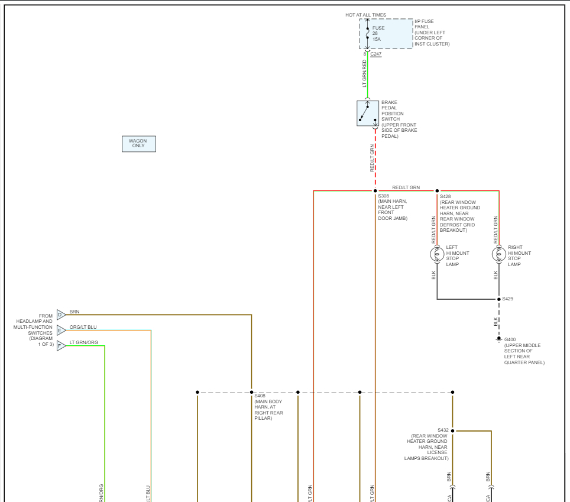Click the right hi mount stop lamp symbol
Viewport: 570px width, 502px height.
point(499,254)
